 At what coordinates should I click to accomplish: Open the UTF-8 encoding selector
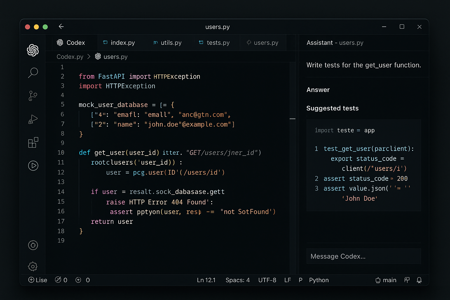coord(267,280)
